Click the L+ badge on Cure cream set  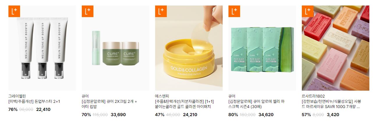point(88,11)
